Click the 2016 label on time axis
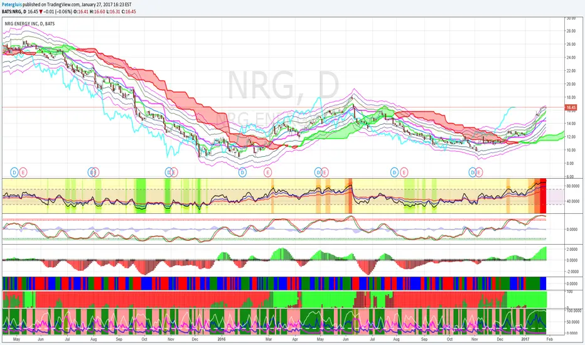The width and height of the screenshot is (585, 345). click(x=222, y=339)
